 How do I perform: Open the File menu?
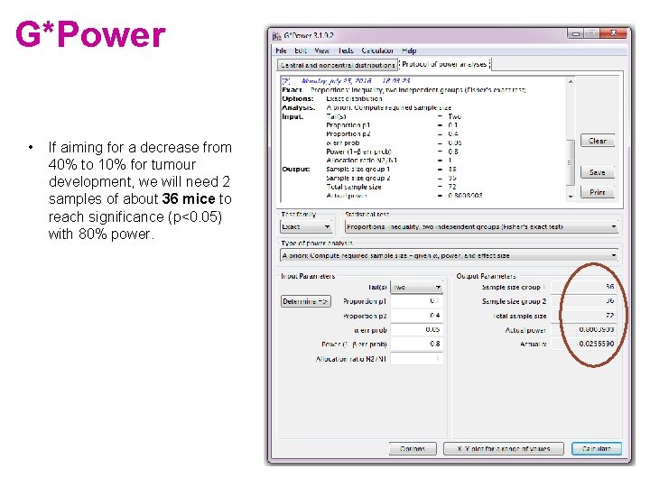coord(281,51)
